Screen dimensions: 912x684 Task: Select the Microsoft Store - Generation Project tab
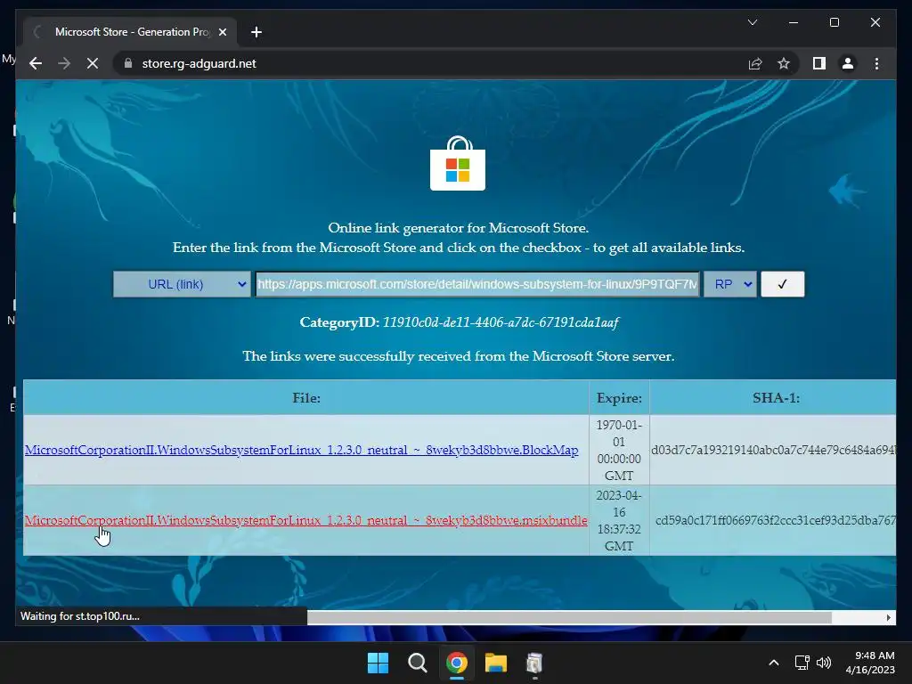(x=131, y=32)
